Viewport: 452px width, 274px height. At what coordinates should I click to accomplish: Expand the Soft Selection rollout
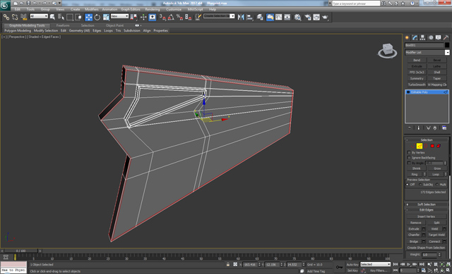pos(427,204)
